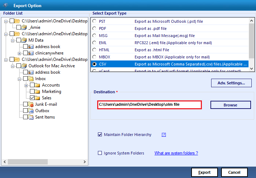
Task: Check the Junk E-mail checkbox
Action: tap(25, 104)
